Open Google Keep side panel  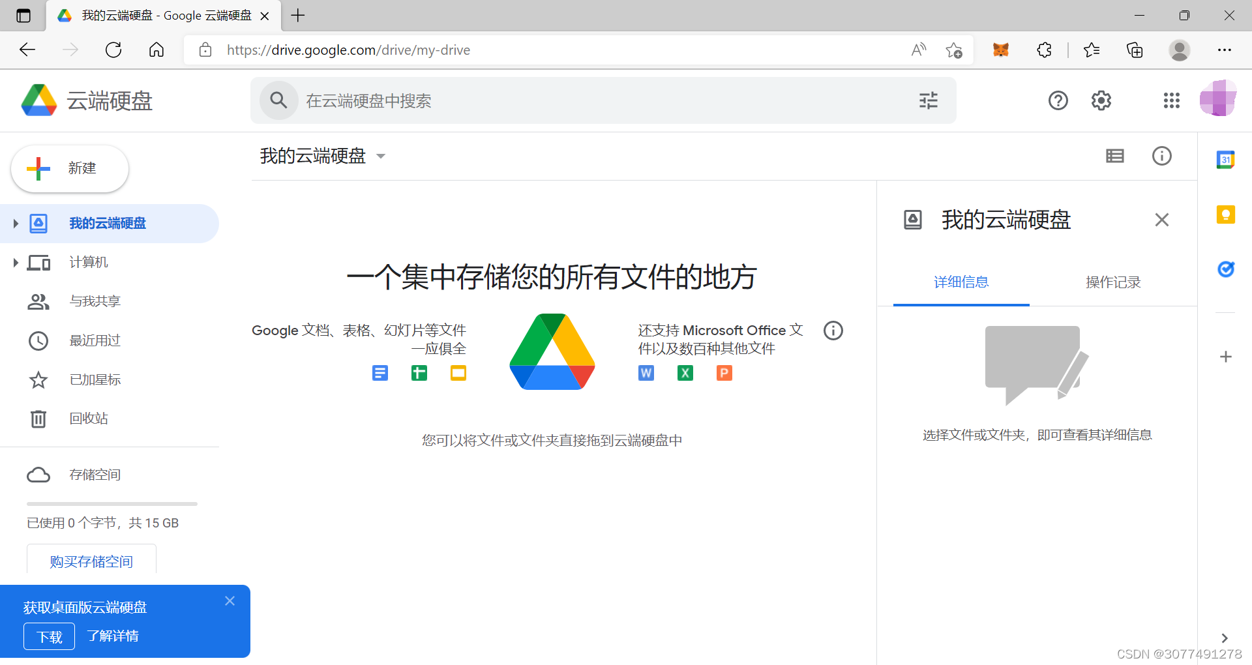pyautogui.click(x=1225, y=214)
